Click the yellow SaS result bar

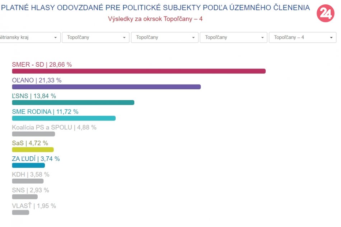(x=33, y=150)
